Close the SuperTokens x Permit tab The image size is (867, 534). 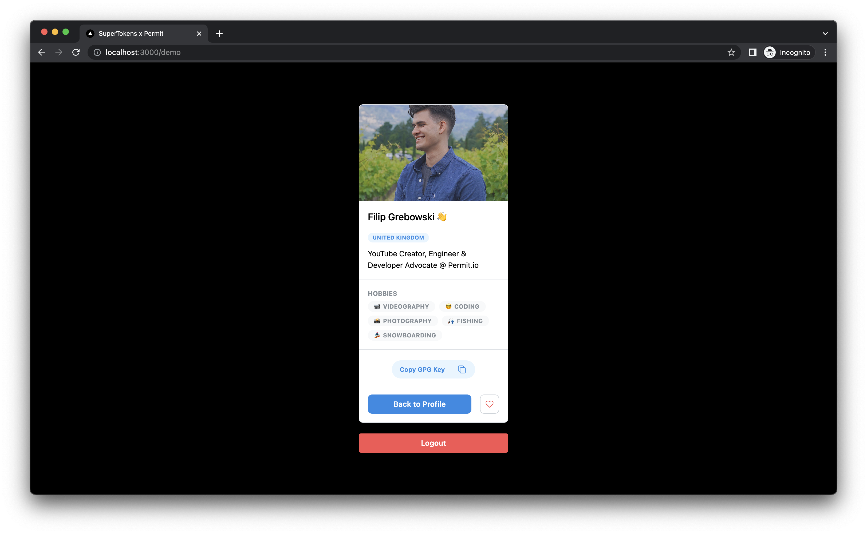click(x=199, y=34)
